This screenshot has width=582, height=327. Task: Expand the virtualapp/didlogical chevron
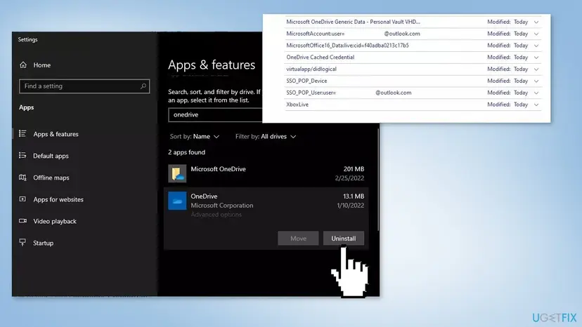(x=536, y=69)
